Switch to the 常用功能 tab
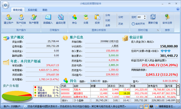181x109 pixels. tap(18, 10)
